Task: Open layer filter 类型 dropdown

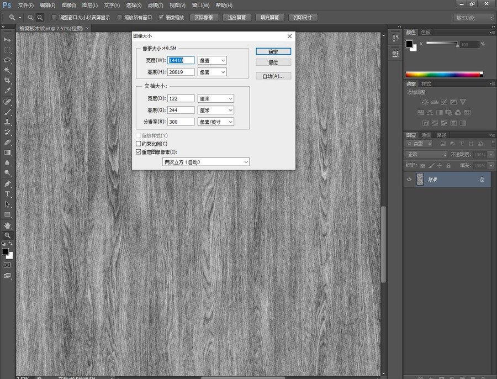Action: 419,144
